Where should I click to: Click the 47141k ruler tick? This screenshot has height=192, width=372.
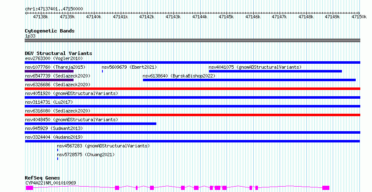120,17
